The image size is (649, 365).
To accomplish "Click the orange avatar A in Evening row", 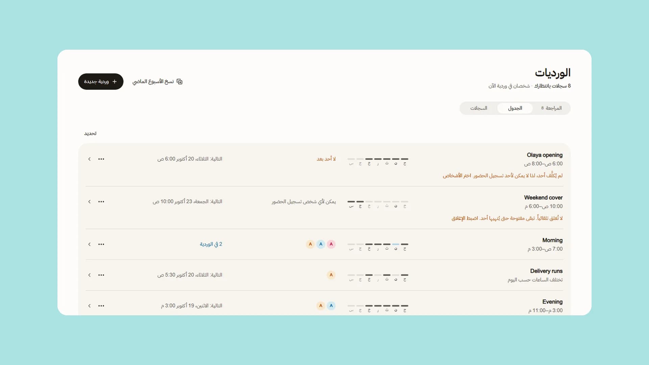I will click(321, 306).
